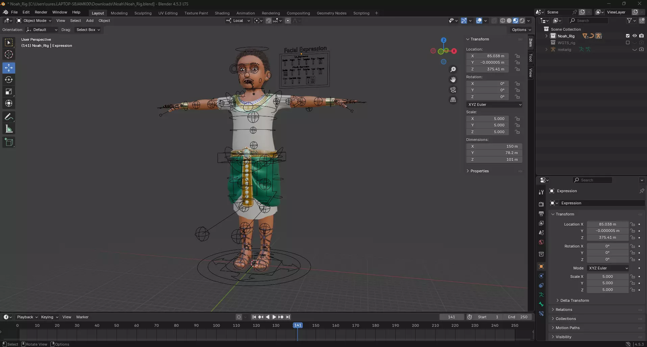Switch to the Shading workspace tab
Screen dimensions: 647x347
pyautogui.click(x=222, y=13)
